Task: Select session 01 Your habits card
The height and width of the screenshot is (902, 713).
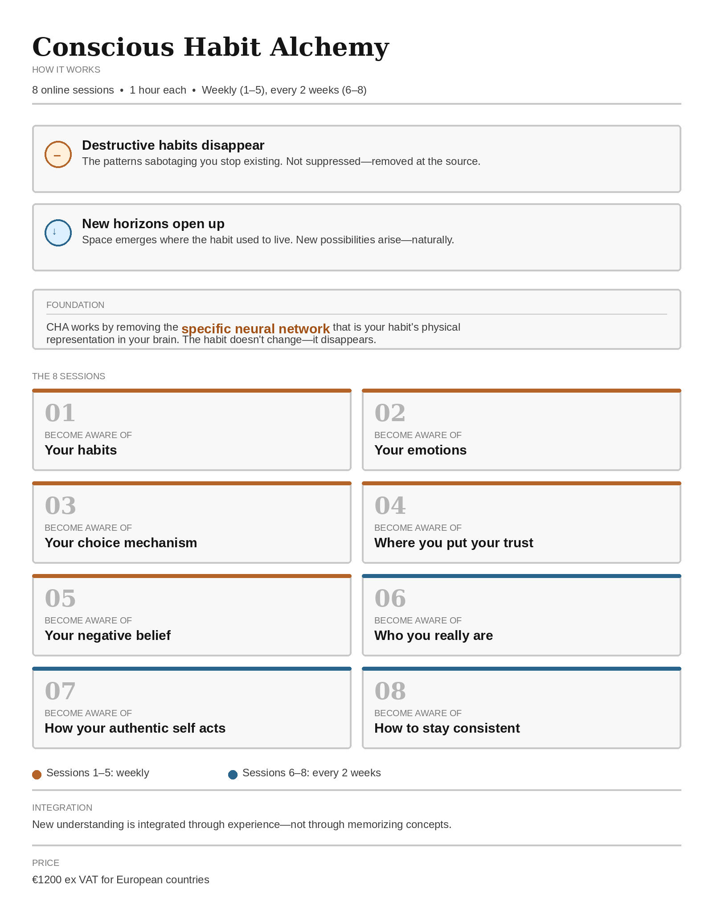Action: coord(192,430)
